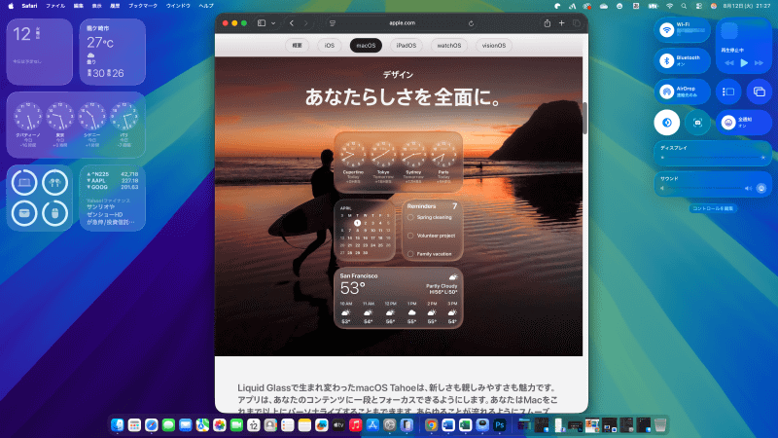Viewport: 778px width, 438px height.
Task: Open Photos from the Dock
Action: tap(220, 425)
